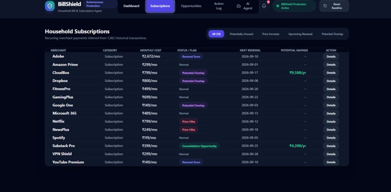Click the Consolidation Opportunity badge for Substack Pro
391x192 pixels.
tap(199, 146)
